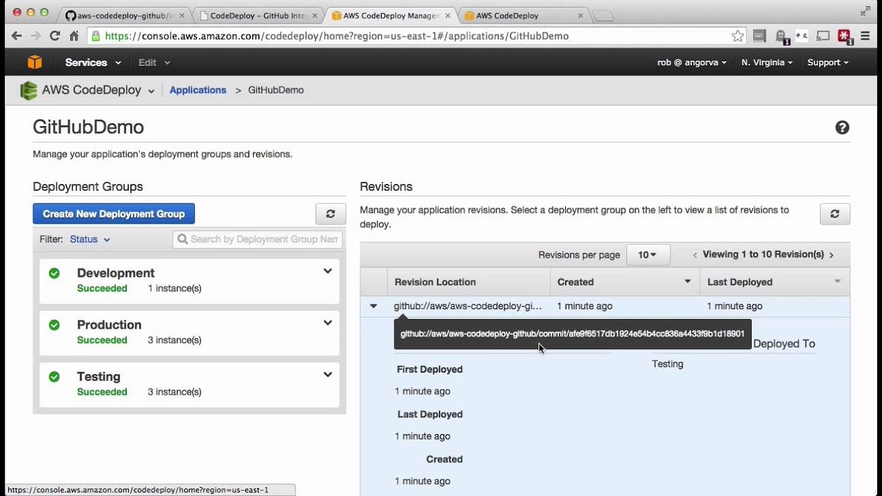Click the Testing group name
This screenshot has height=496, width=882.
pyautogui.click(x=99, y=376)
